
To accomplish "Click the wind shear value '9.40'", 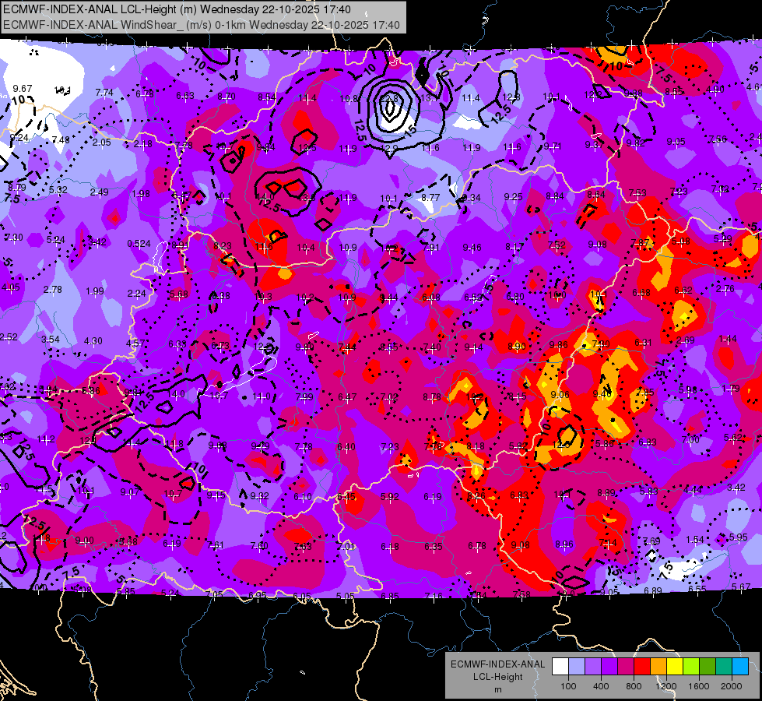I will click(x=602, y=394).
